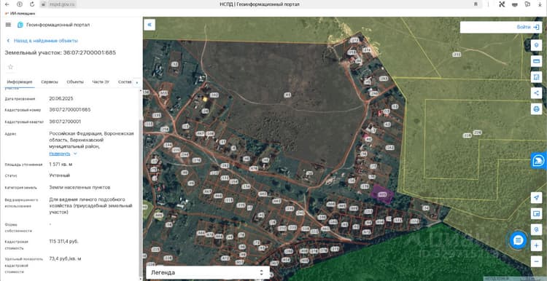The width and height of the screenshot is (547, 281).
Task: Locate me with the navigation arrow icon
Action: coord(536,198)
